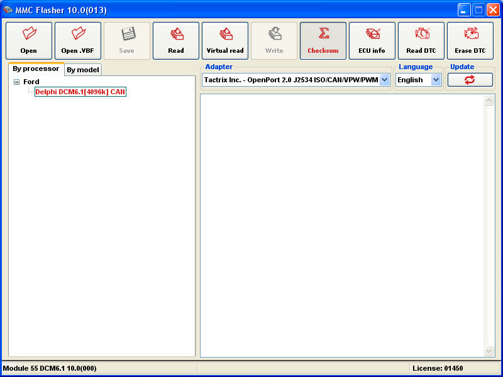Click the MMC Flasher title bar icon
503x377 pixels.
coord(8,9)
